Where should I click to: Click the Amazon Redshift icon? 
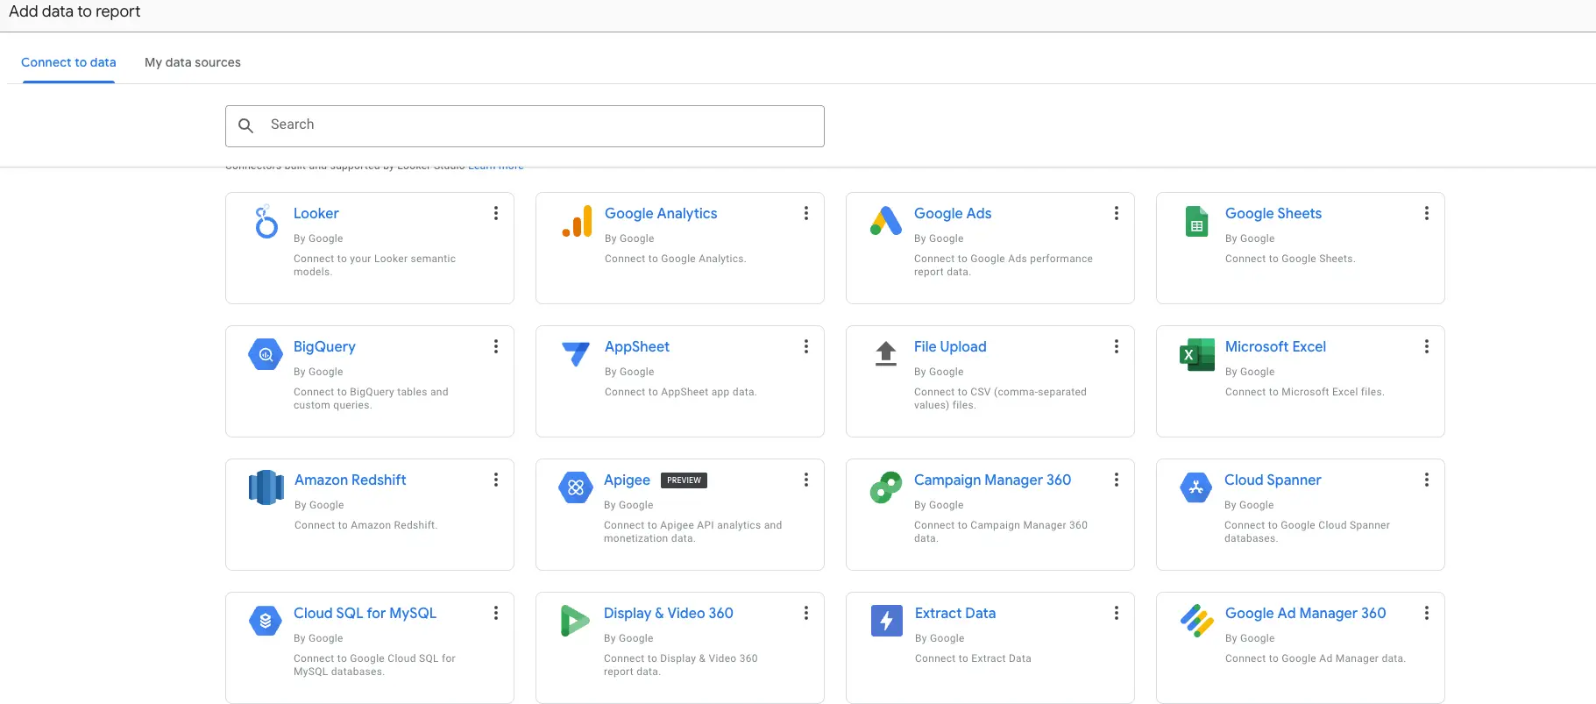point(266,487)
